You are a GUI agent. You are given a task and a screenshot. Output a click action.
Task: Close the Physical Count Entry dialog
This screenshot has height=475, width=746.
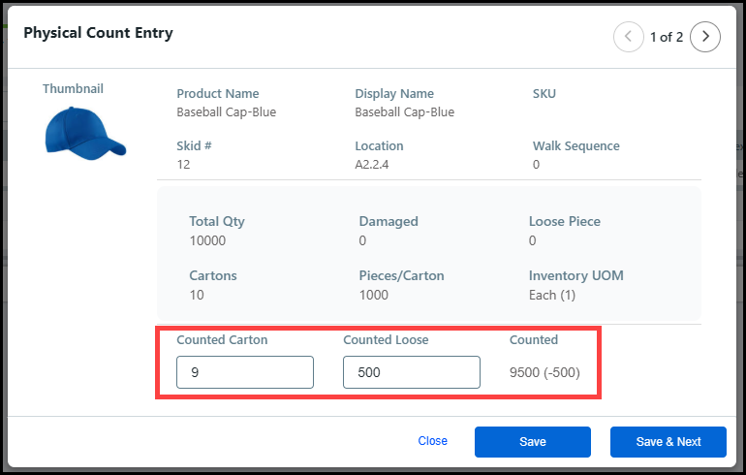[x=432, y=441]
